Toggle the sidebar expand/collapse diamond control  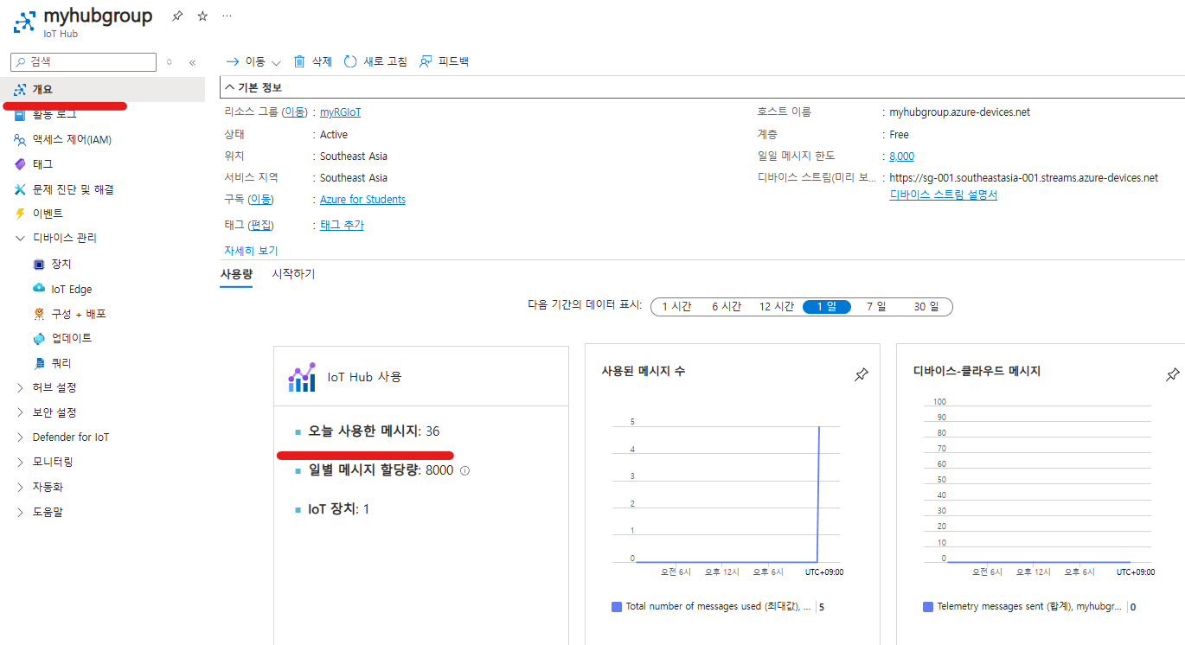pos(170,62)
